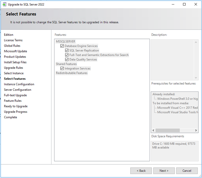Toggle Full-Text and Semantic Extractions checkbox
The height and width of the screenshot is (178, 202).
click(x=67, y=55)
